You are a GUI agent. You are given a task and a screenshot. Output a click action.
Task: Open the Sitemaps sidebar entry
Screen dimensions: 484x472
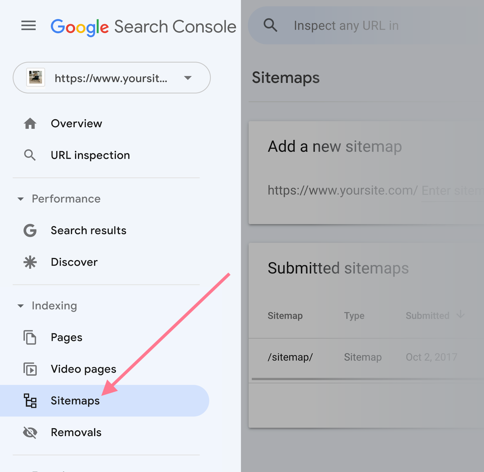click(75, 401)
